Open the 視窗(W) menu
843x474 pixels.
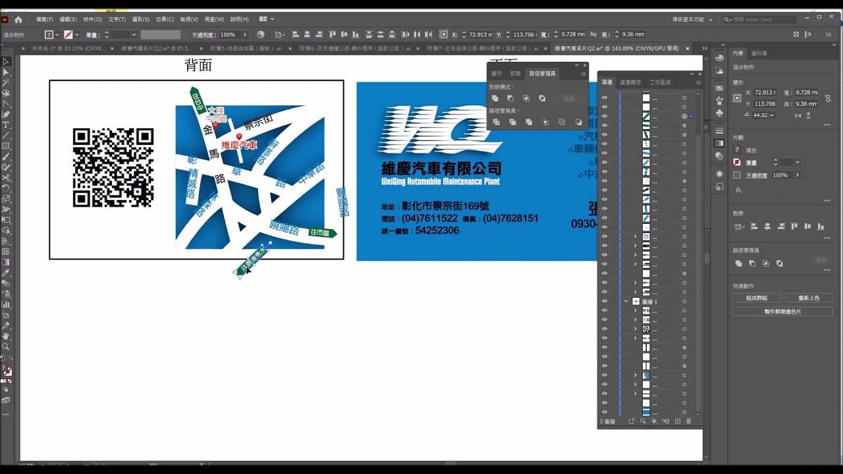[214, 20]
